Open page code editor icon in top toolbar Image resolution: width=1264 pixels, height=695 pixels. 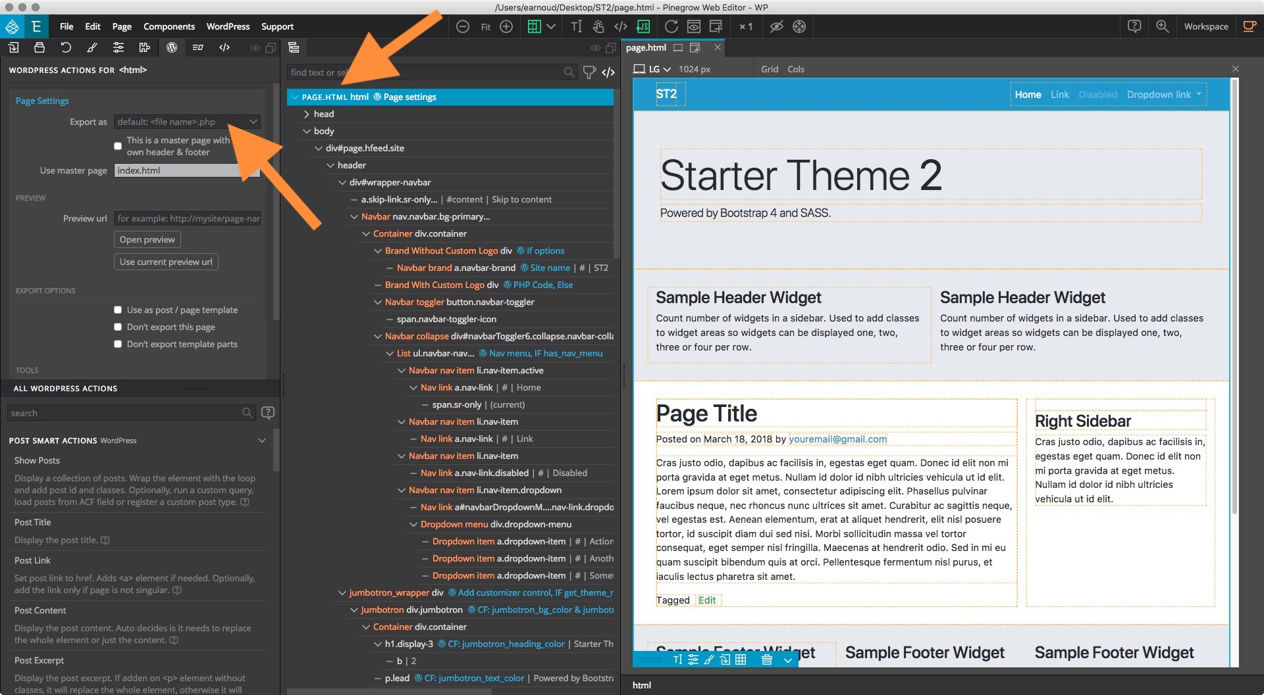tap(620, 27)
